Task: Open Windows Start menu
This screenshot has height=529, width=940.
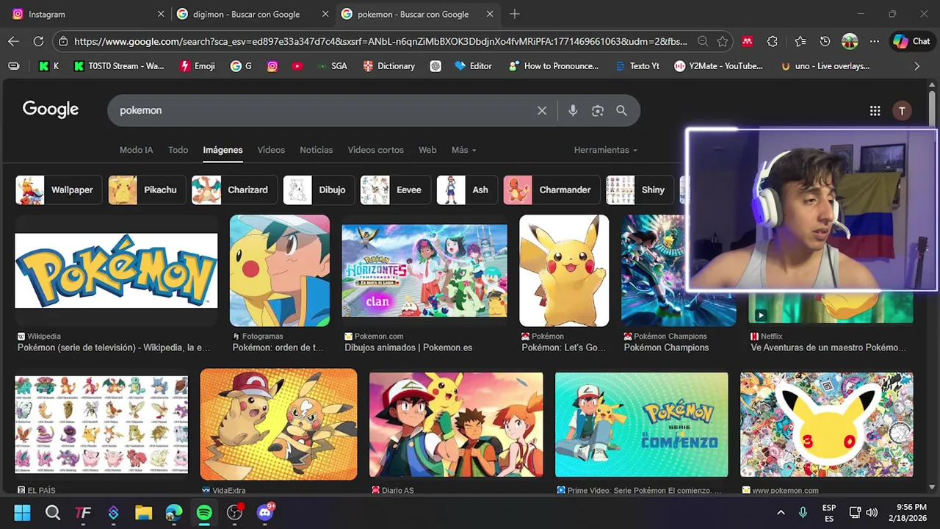Action: pos(22,512)
